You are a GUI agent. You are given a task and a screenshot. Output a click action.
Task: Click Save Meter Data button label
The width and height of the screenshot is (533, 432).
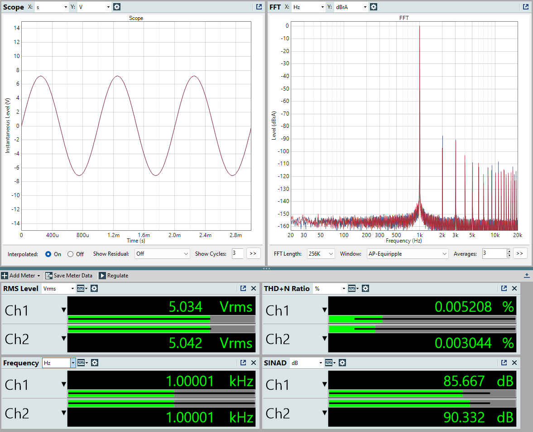pyautogui.click(x=73, y=276)
